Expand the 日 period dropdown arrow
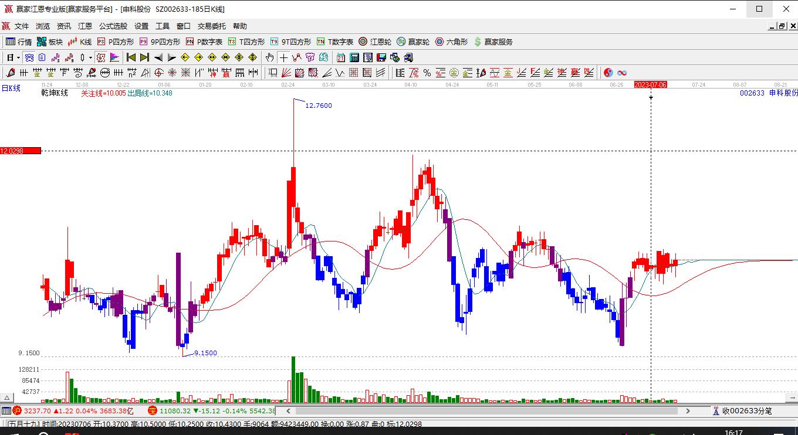798x435 pixels. point(18,57)
